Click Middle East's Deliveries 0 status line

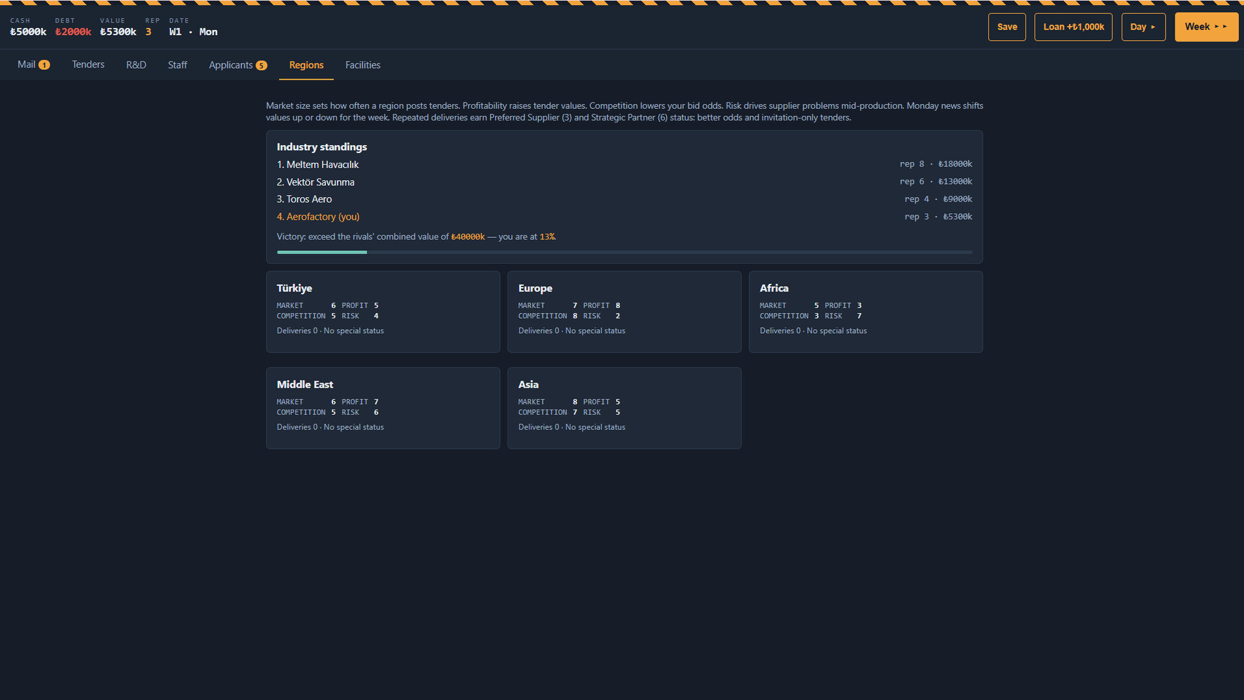click(x=330, y=427)
